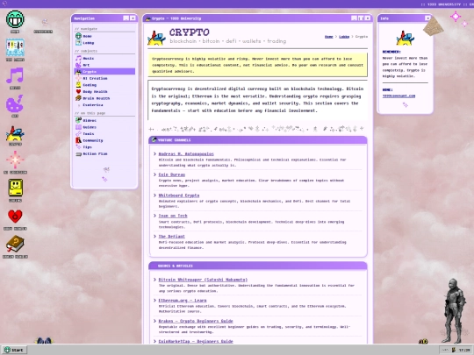The image size is (474, 355).
Task: Open the Brain Health book desktop icon
Action: click(x=15, y=245)
